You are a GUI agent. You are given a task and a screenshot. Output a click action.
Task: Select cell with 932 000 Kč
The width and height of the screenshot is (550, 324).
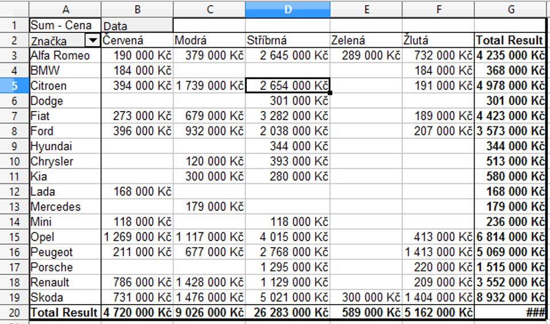tap(209, 131)
